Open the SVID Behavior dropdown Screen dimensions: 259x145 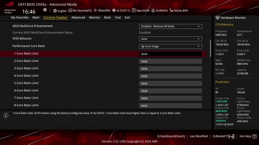pos(170,39)
